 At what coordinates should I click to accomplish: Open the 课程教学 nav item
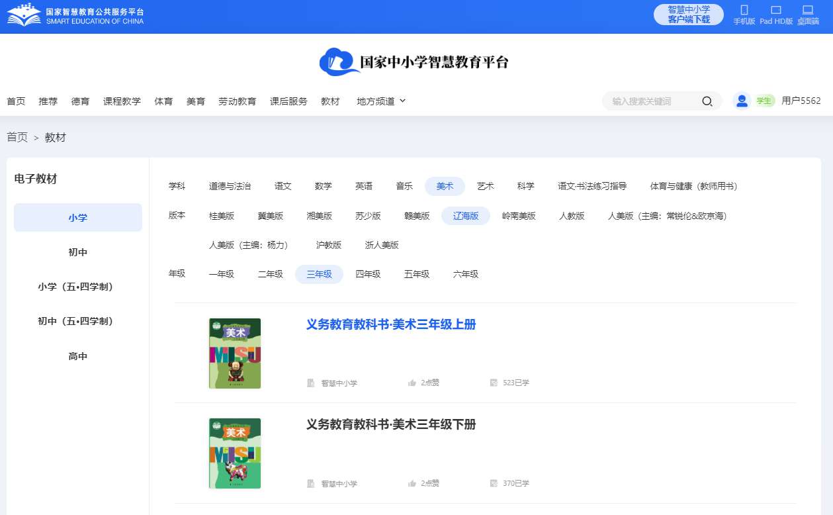[122, 101]
